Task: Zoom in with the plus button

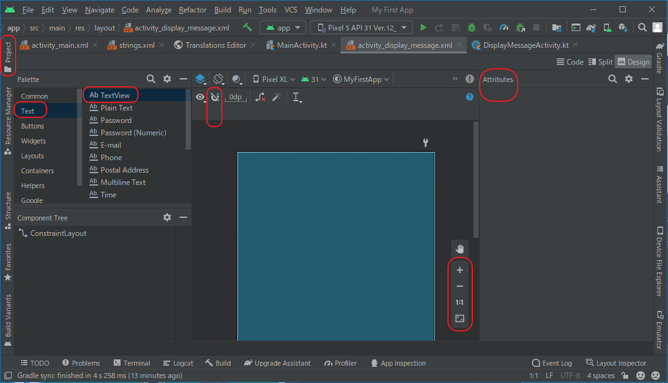Action: pyautogui.click(x=460, y=270)
